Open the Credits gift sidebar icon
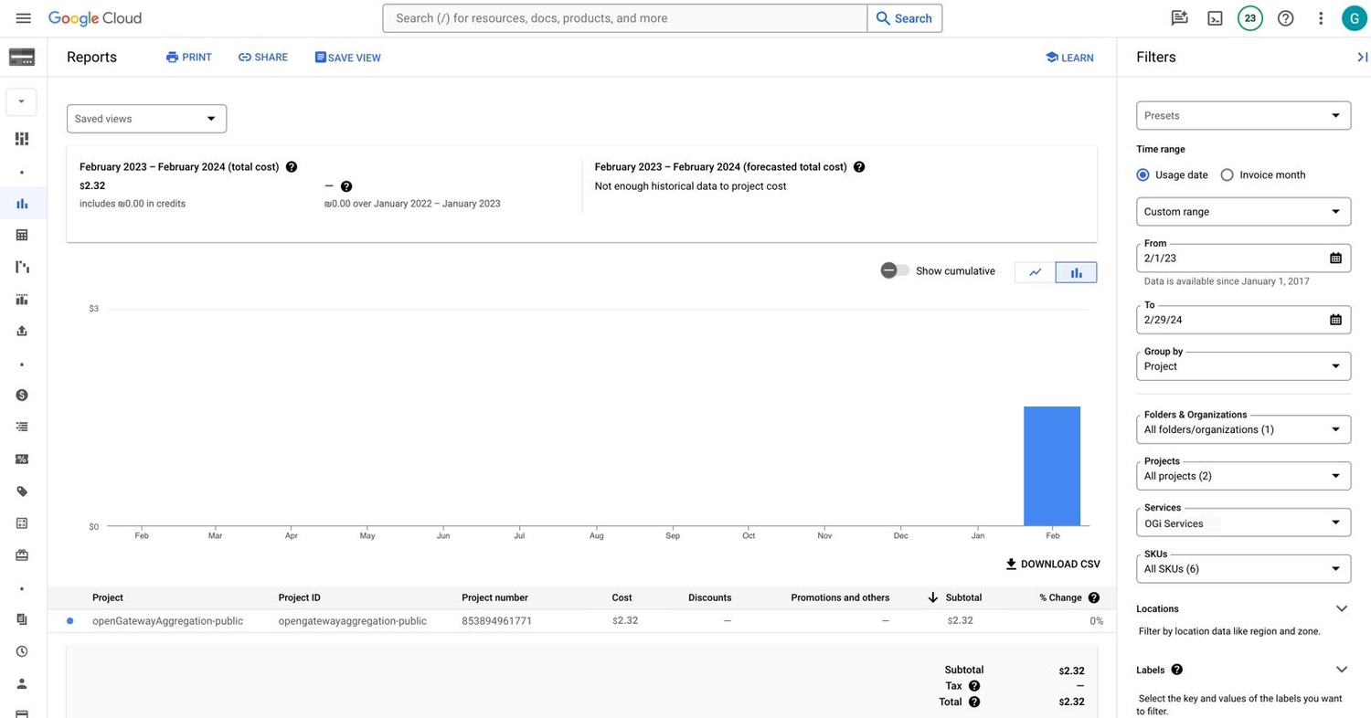The image size is (1371, 718). click(x=22, y=555)
